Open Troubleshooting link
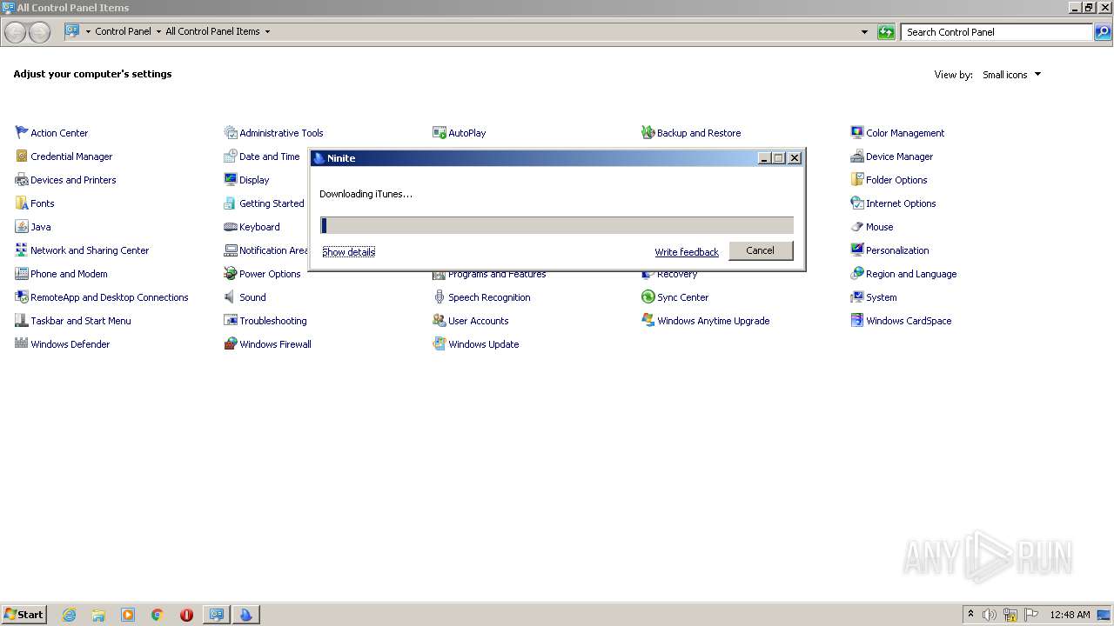The width and height of the screenshot is (1114, 626). [x=273, y=321]
